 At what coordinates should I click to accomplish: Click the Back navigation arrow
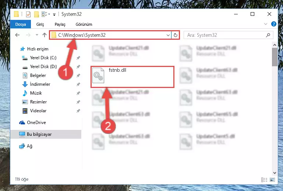tap(17, 35)
